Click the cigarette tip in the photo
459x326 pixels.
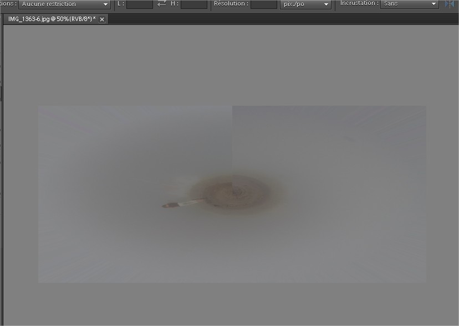(166, 206)
